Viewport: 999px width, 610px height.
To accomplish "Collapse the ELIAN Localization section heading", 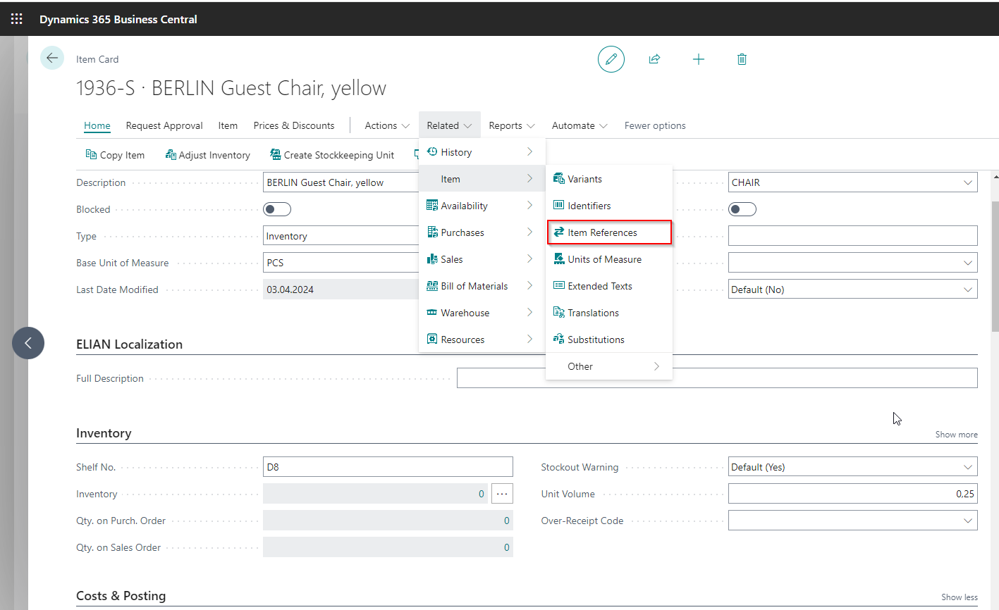I will (129, 344).
